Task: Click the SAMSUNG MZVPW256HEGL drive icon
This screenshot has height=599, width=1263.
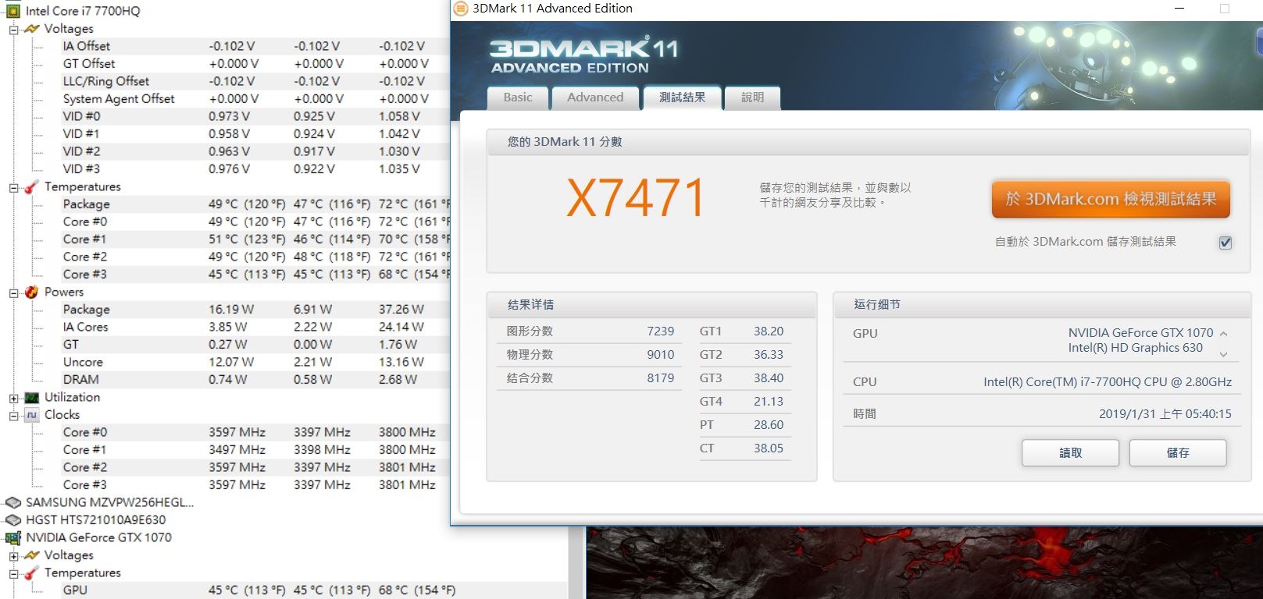Action: pyautogui.click(x=13, y=502)
